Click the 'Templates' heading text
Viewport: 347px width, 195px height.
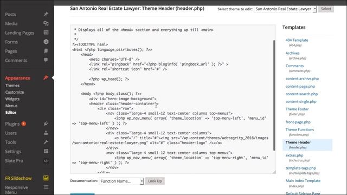(294, 28)
